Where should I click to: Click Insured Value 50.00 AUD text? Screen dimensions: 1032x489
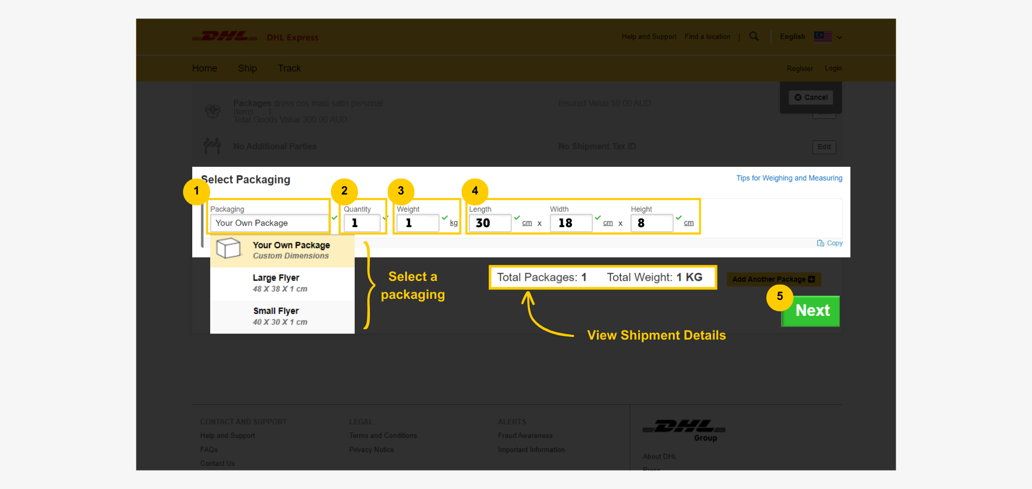(605, 103)
